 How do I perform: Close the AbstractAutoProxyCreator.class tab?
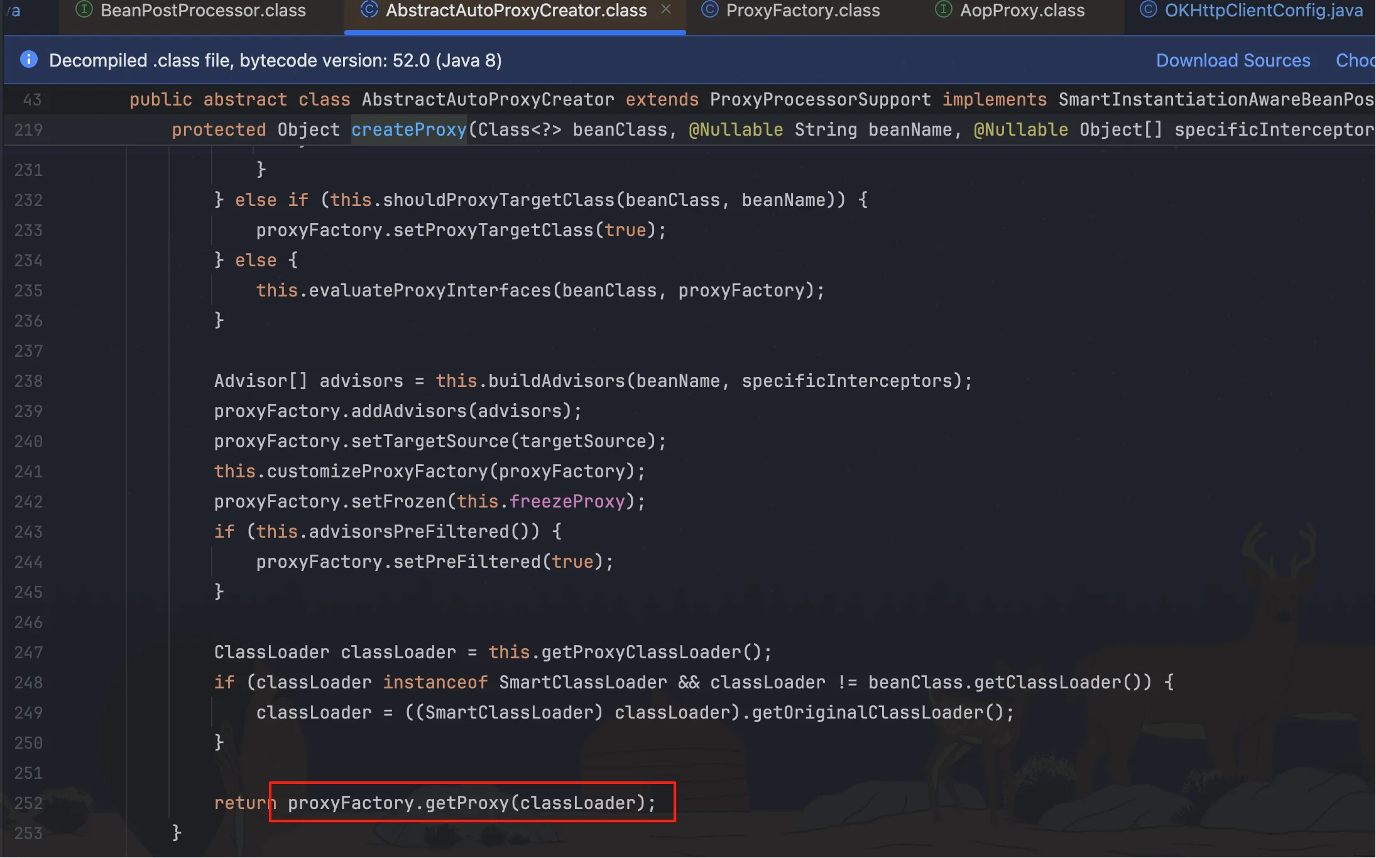click(666, 9)
